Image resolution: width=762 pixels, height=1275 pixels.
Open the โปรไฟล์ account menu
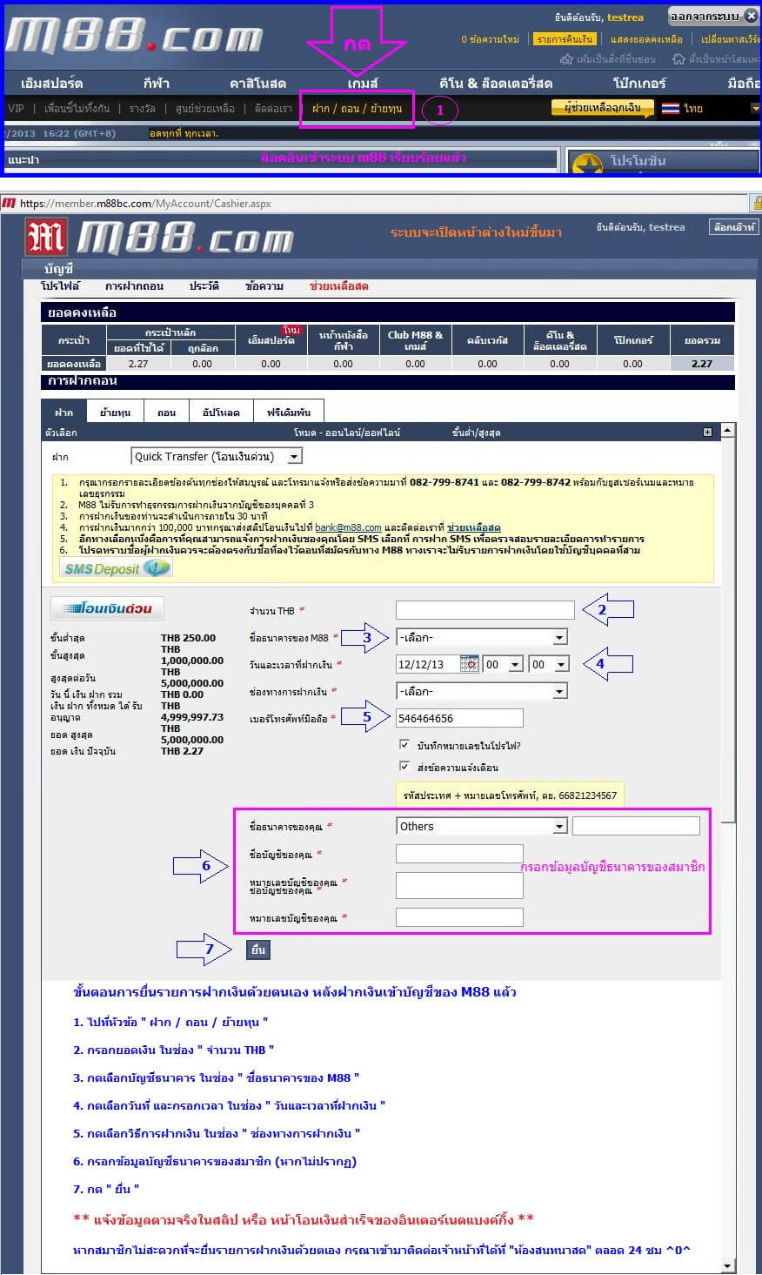pyautogui.click(x=60, y=285)
